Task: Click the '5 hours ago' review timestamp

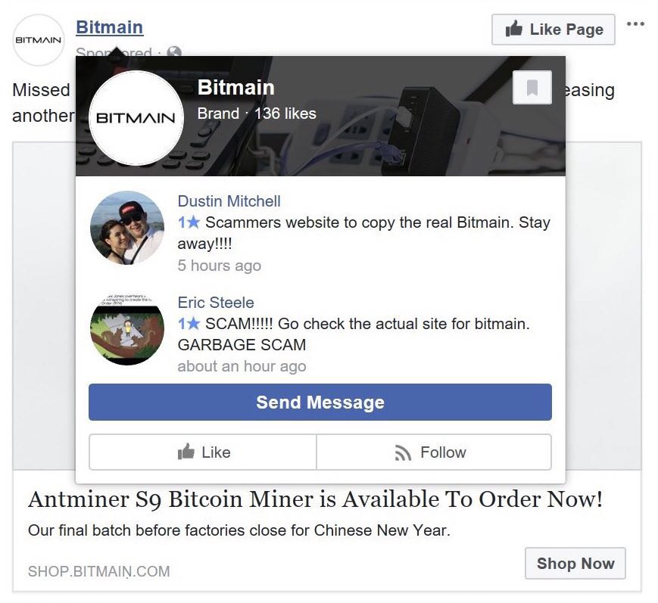Action: pos(220,266)
